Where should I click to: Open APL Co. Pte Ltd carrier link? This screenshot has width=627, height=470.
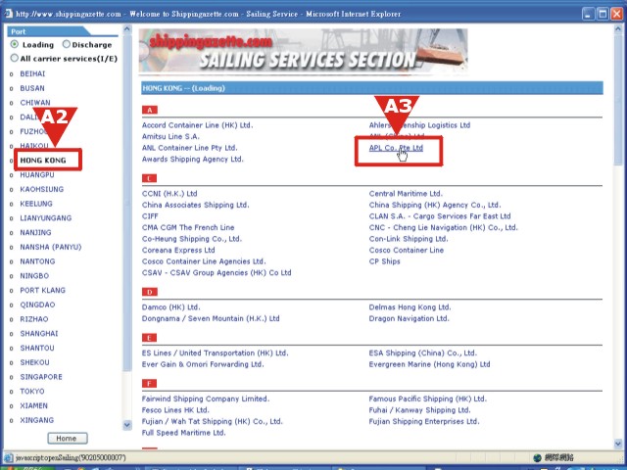coord(396,148)
